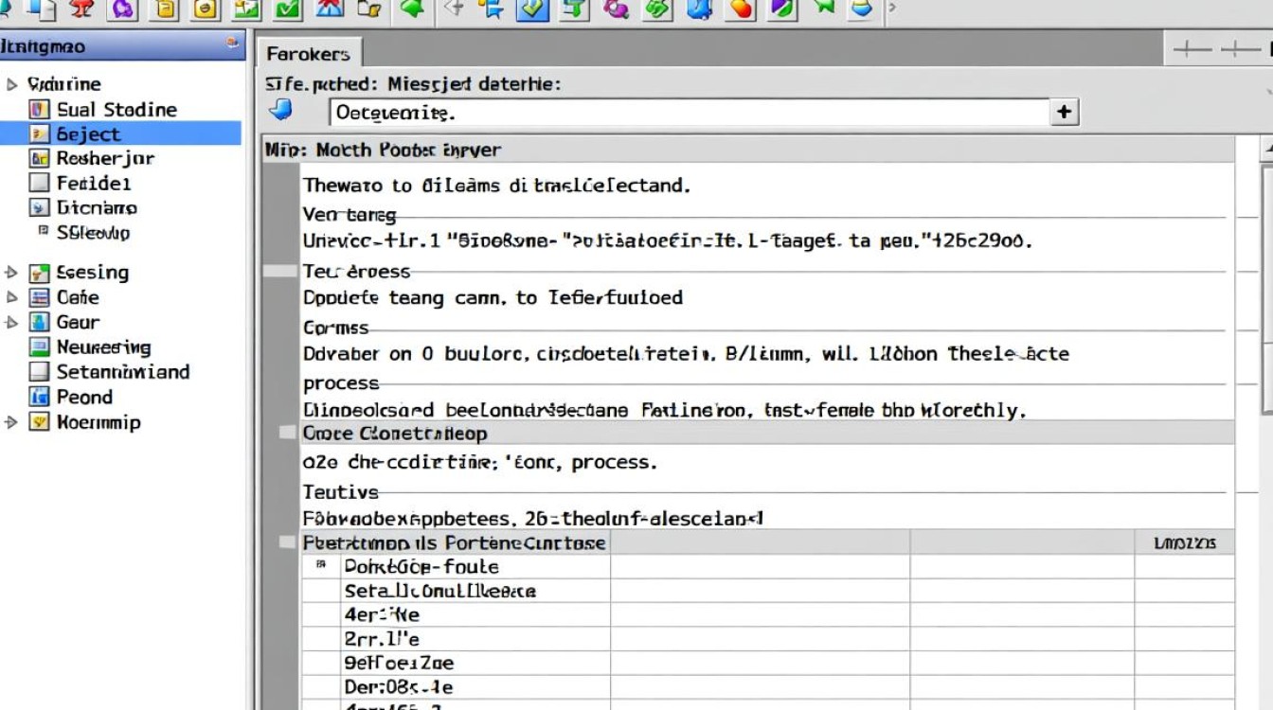This screenshot has width=1273, height=710.
Task: Expand the Ssesing tree node
Action: [11, 273]
